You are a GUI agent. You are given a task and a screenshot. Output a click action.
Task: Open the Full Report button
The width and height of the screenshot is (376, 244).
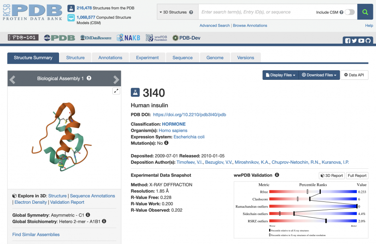tap(357, 175)
